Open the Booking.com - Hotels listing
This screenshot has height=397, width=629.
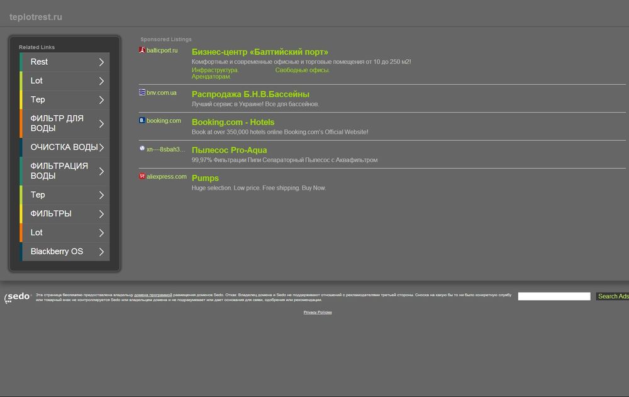click(233, 122)
